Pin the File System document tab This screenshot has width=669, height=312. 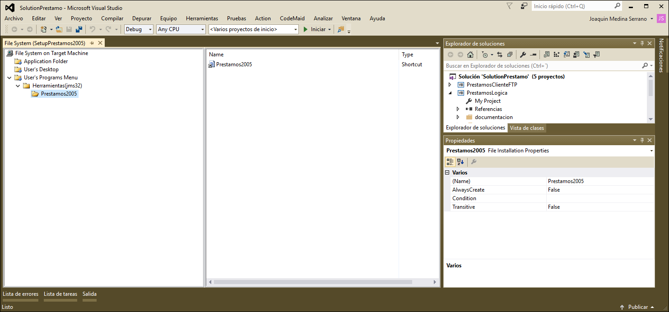click(92, 43)
